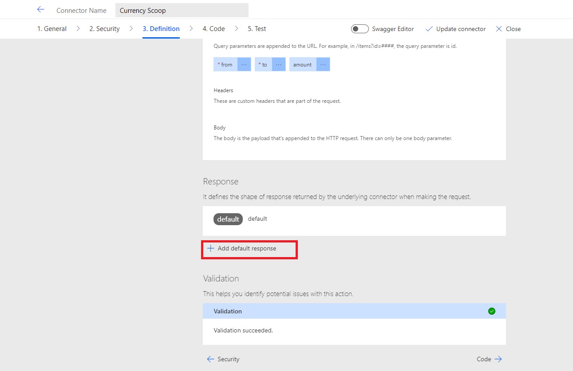Click the X icon to Close the connector

point(498,28)
